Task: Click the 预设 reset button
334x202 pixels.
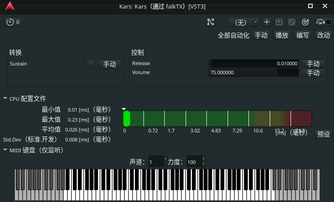Action: coord(324,134)
